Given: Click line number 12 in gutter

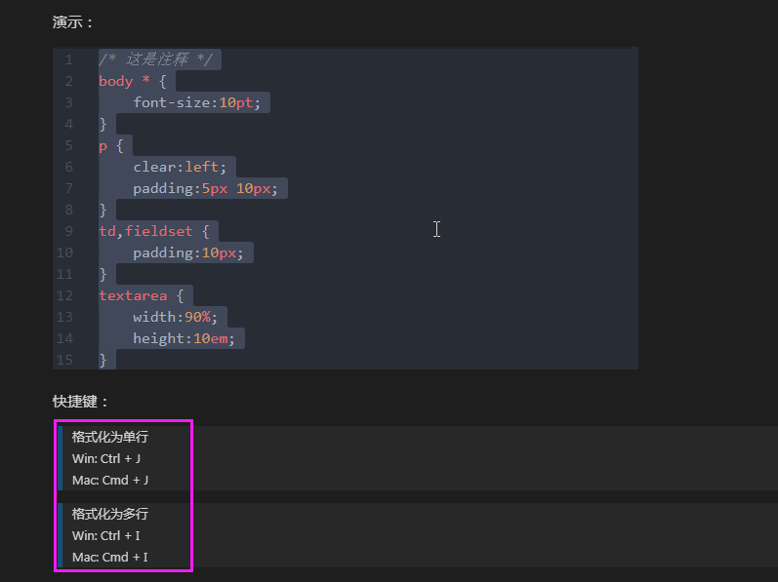Looking at the screenshot, I should [64, 295].
